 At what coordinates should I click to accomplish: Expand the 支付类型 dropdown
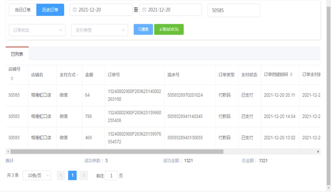[x=100, y=30]
